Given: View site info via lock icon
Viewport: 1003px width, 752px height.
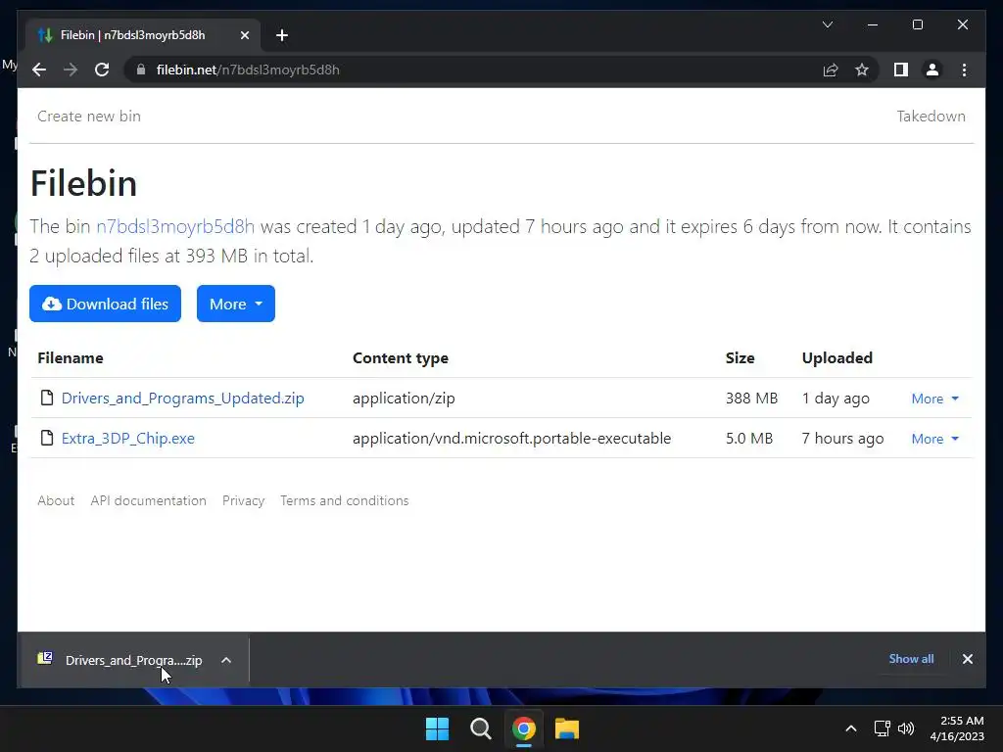Looking at the screenshot, I should click(141, 70).
